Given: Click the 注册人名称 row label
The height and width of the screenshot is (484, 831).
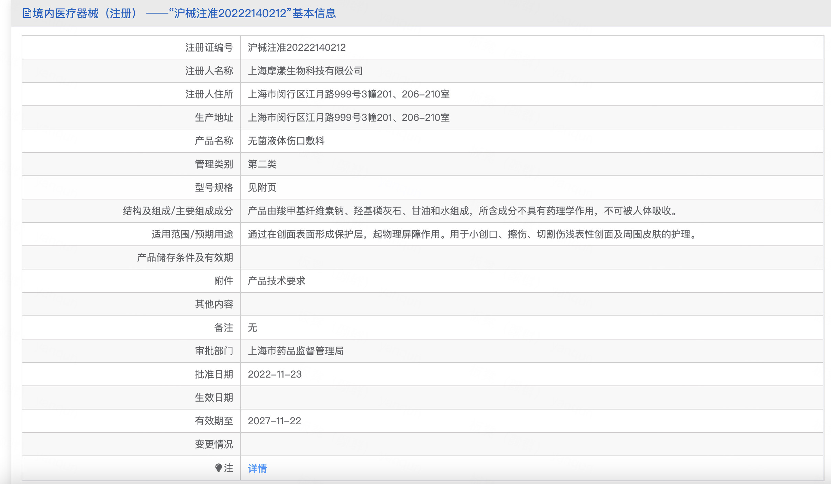Looking at the screenshot, I should click(x=209, y=71).
